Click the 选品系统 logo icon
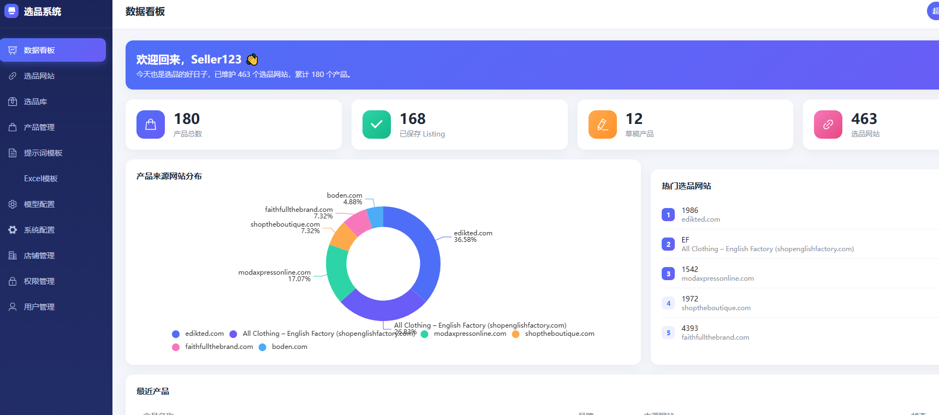Image resolution: width=939 pixels, height=415 pixels. (x=11, y=11)
